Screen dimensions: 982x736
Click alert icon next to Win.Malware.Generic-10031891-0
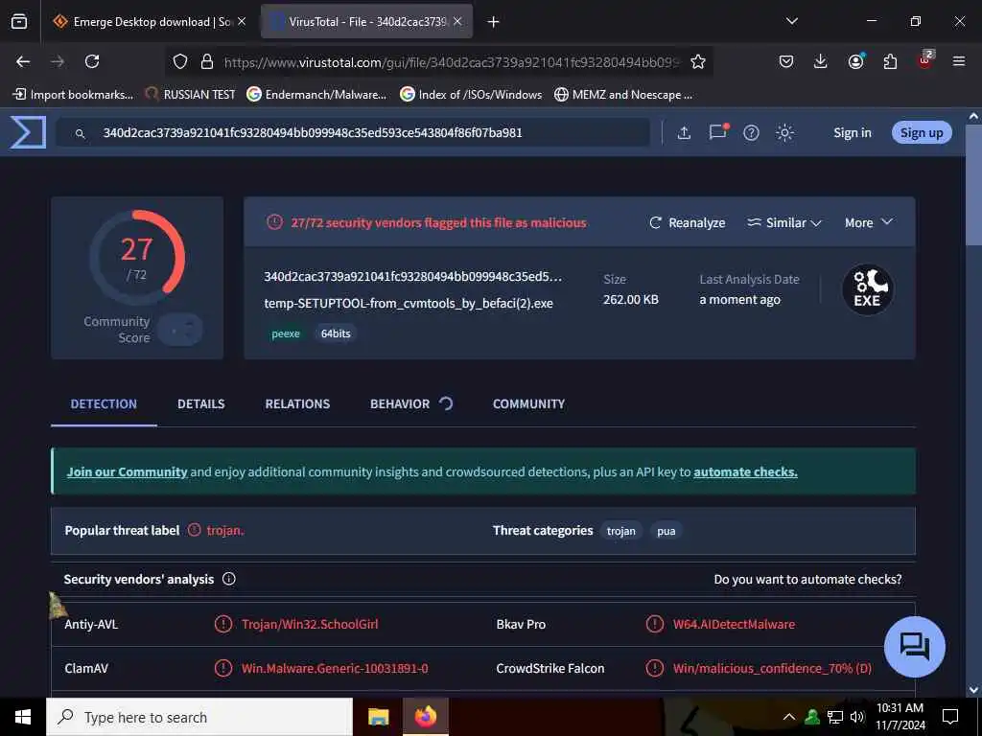click(x=222, y=668)
